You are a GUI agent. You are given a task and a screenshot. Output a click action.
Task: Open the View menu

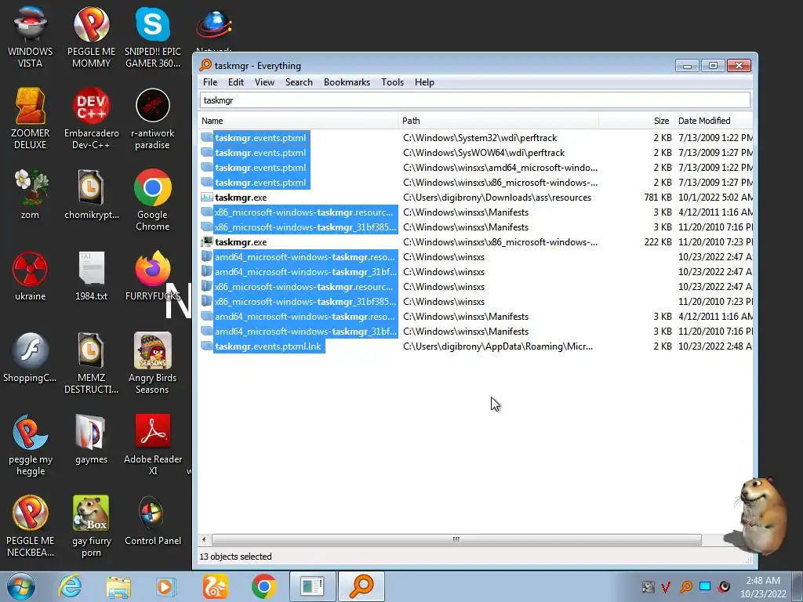pos(265,82)
